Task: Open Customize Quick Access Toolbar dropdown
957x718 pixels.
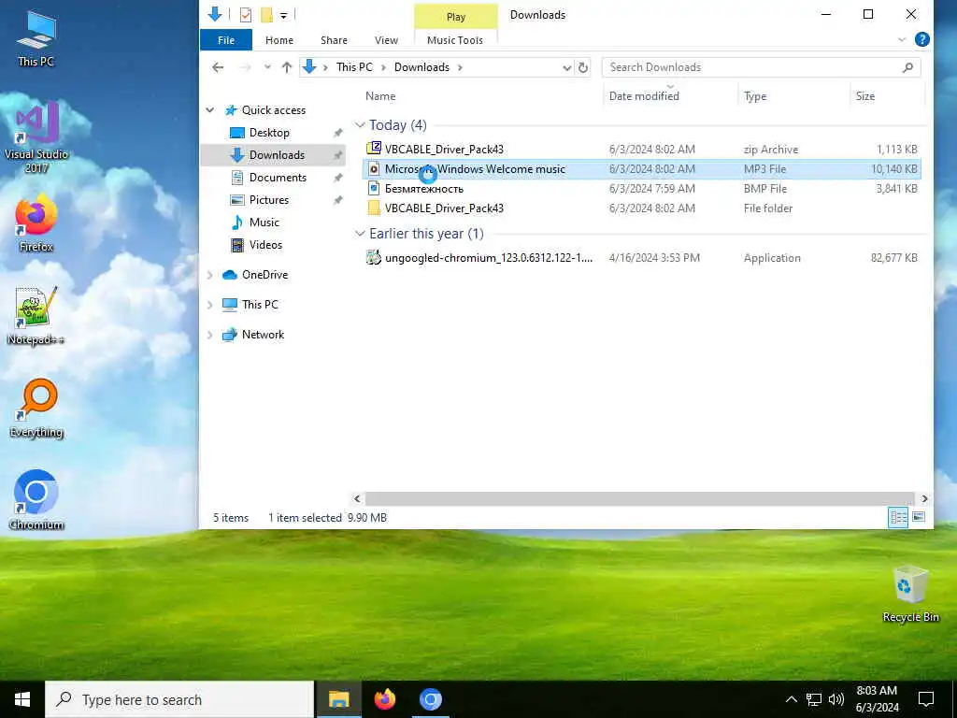Action: [284, 15]
